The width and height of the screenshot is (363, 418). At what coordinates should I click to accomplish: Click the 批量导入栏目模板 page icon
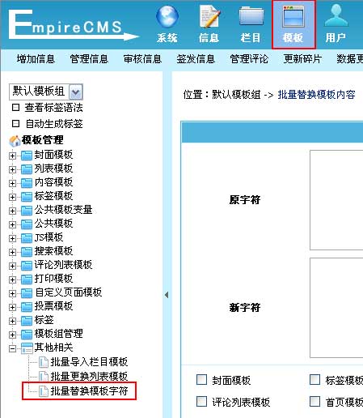click(43, 362)
